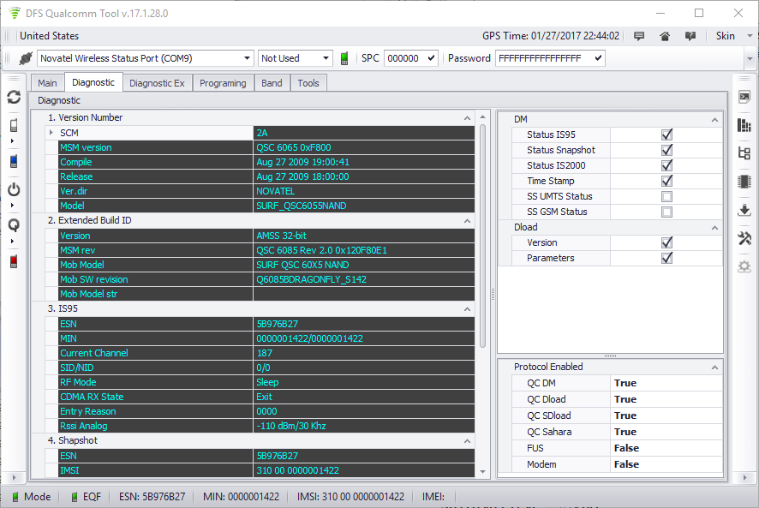Click the circular reset arrow icon in left sidebar

coord(14,225)
